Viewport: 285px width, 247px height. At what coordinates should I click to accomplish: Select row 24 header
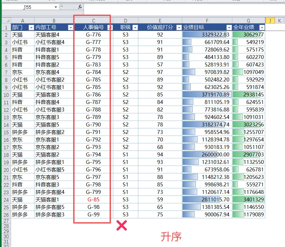pos(6,200)
